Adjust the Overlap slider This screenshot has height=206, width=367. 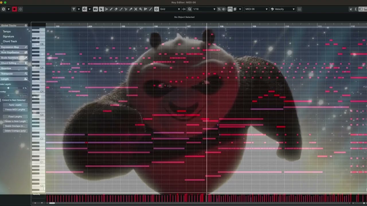click(8, 95)
